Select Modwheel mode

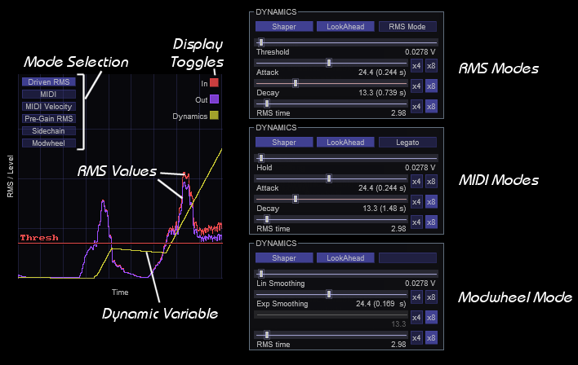pos(49,143)
